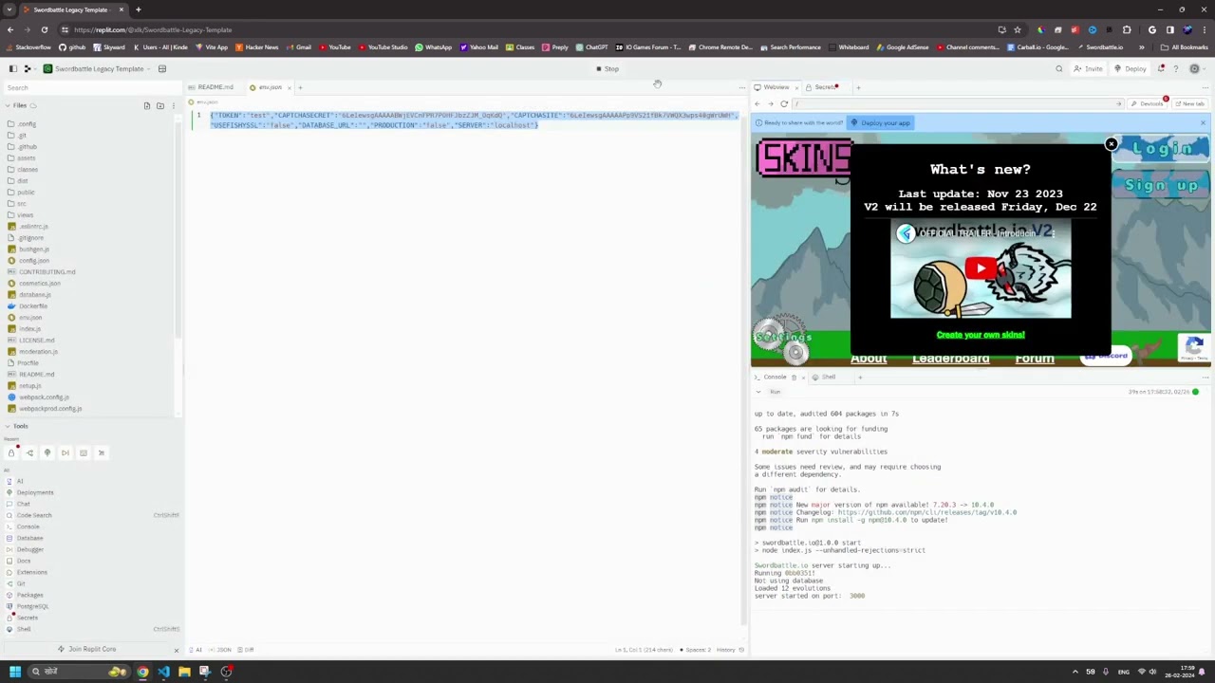Click the recent Debugger icon
Screen dimensions: 1215x683
[x=65, y=452]
